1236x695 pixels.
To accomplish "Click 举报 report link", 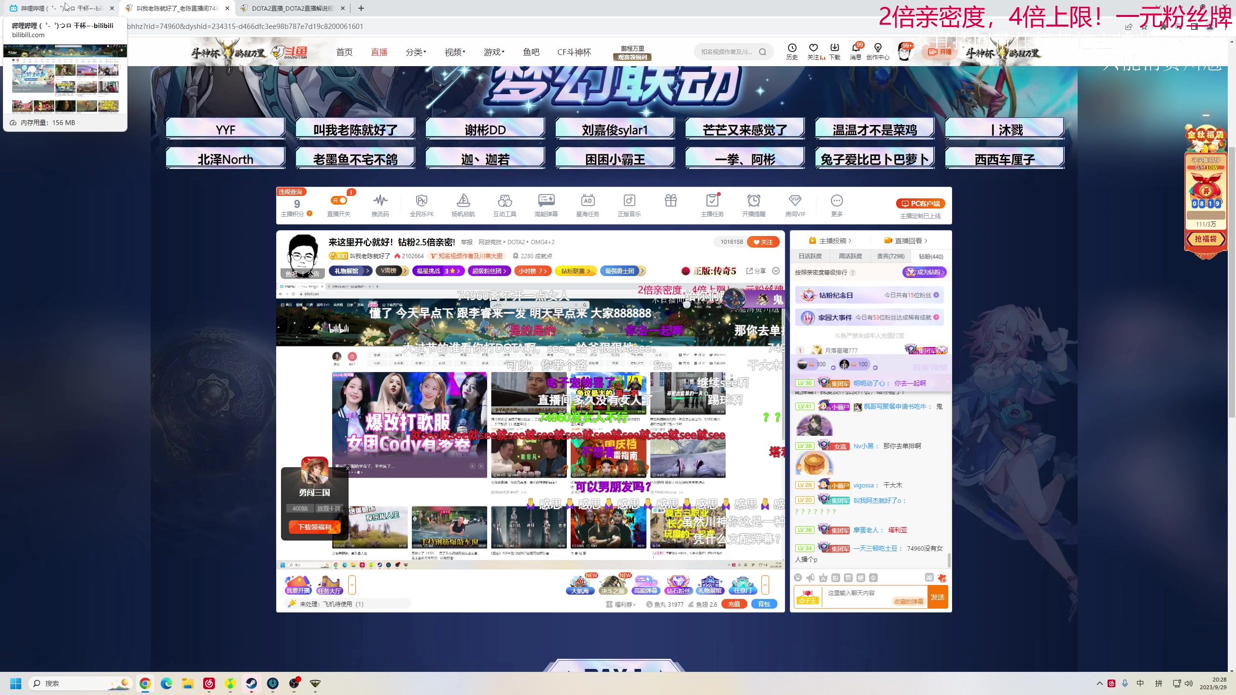I will click(x=467, y=242).
